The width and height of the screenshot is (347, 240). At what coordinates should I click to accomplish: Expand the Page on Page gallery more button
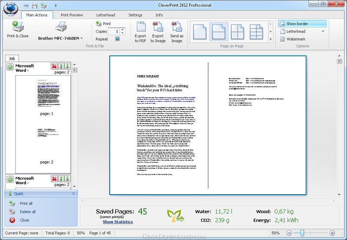coord(271,39)
